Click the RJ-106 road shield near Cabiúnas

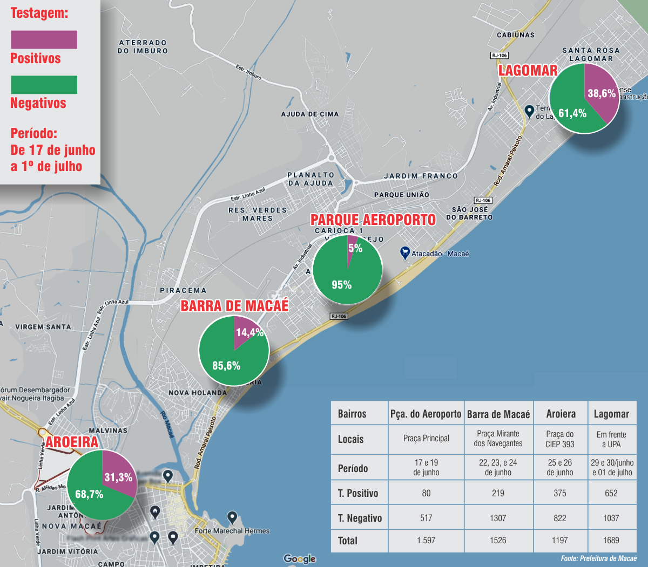click(499, 56)
